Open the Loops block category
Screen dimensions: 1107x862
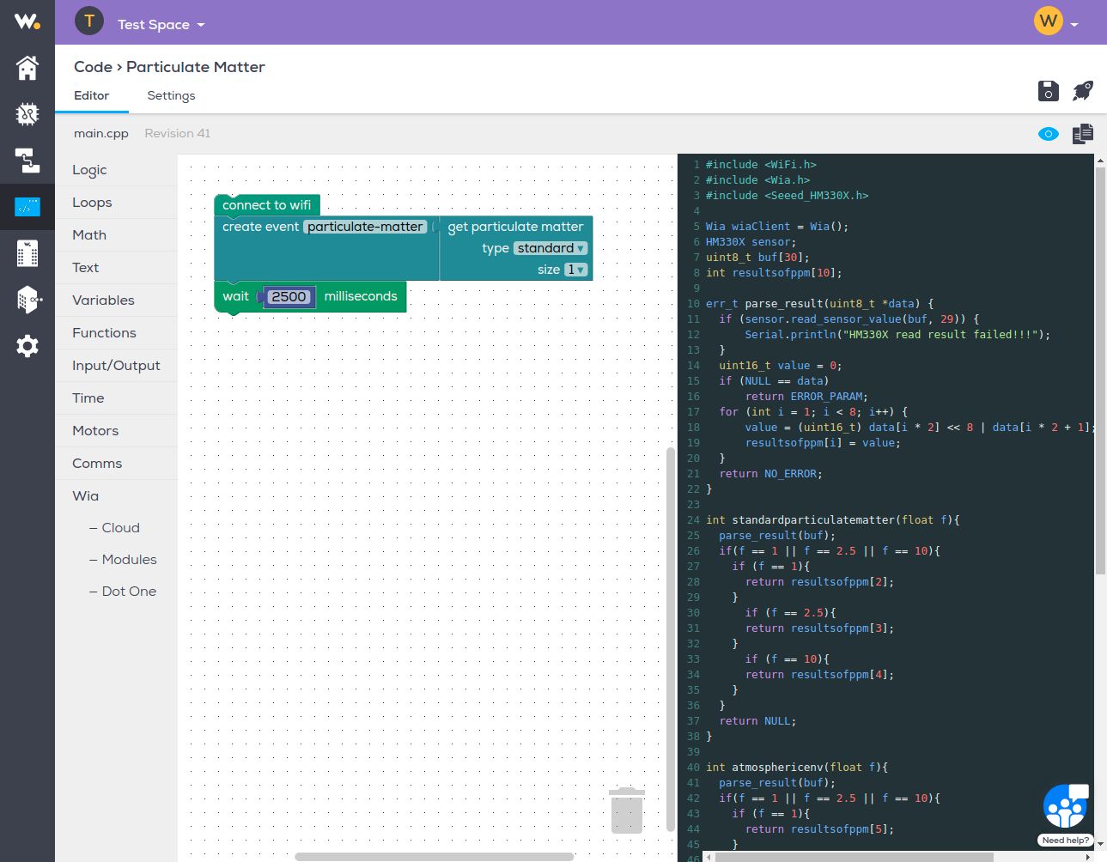[116, 203]
